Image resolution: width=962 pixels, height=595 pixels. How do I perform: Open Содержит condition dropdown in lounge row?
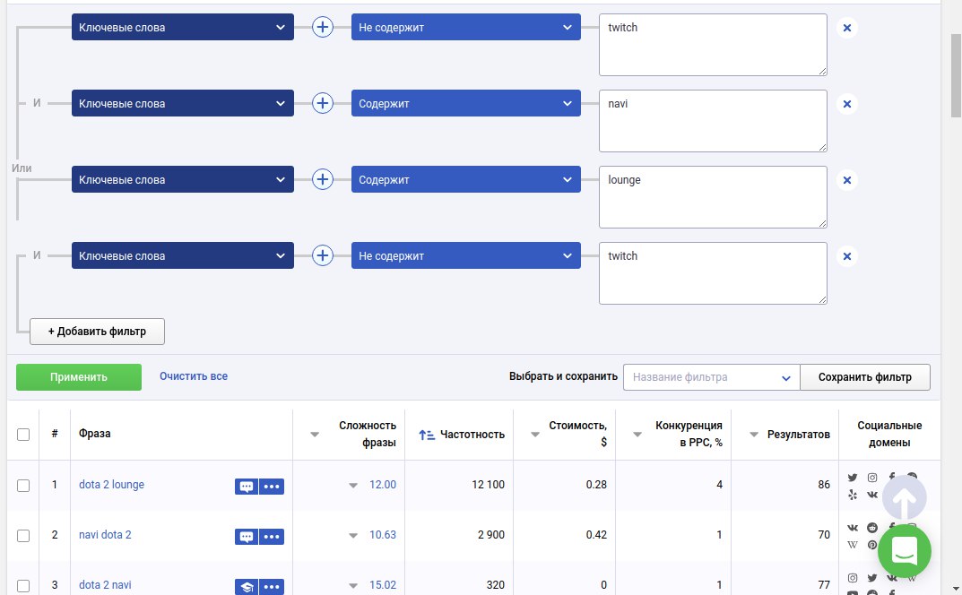click(x=465, y=179)
